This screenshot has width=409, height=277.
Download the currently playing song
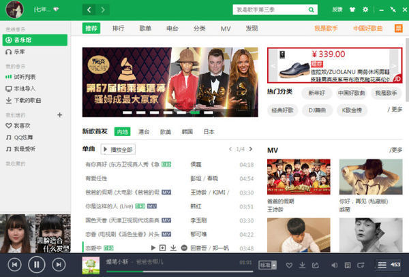coord(302,265)
